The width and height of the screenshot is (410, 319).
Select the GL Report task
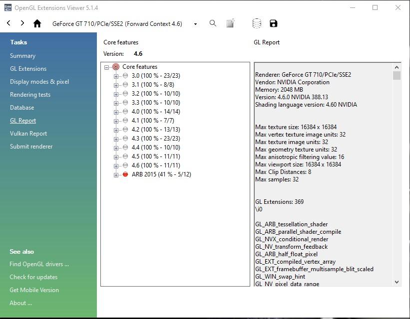pos(23,121)
